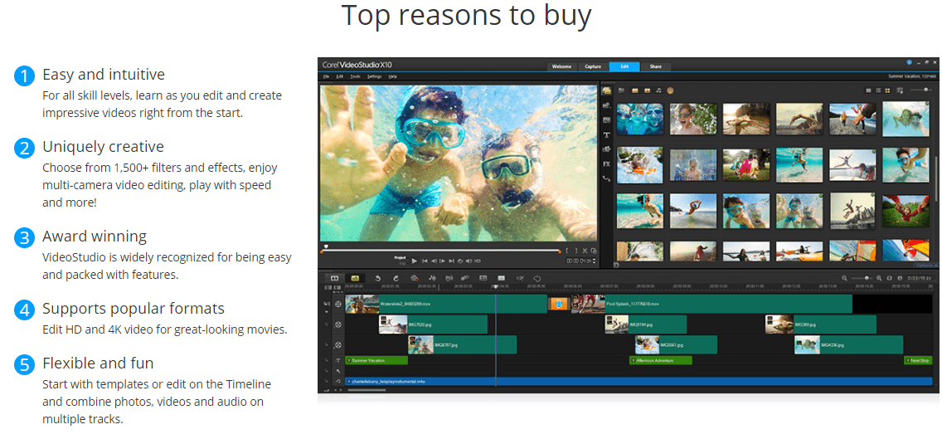The width and height of the screenshot is (942, 444).
Task: Switch to Timeline view
Action: click(x=355, y=278)
